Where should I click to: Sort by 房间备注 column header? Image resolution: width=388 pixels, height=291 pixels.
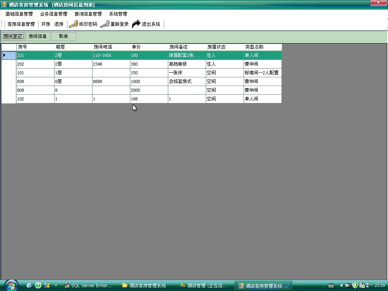187,47
